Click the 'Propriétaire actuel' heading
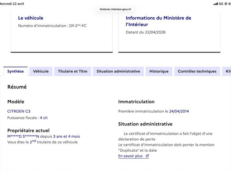This screenshot has width=231, height=173. coord(28,131)
